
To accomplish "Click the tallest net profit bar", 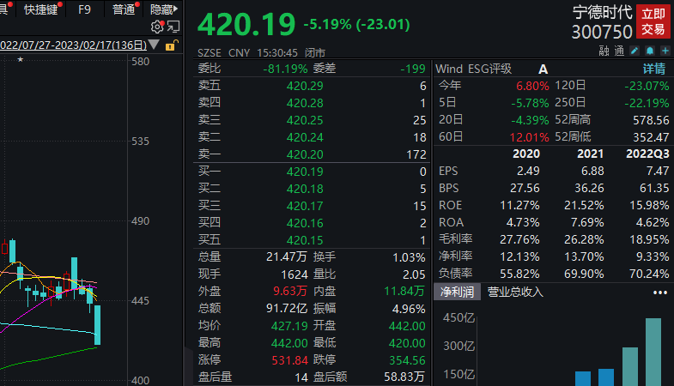I will (x=653, y=352).
